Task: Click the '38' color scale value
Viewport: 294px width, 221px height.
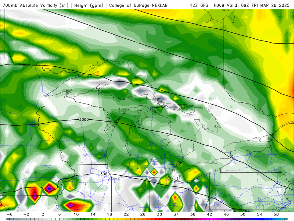Action: click(193, 214)
